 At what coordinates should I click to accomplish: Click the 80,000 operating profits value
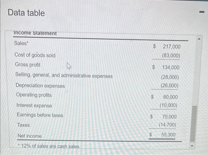(171, 97)
